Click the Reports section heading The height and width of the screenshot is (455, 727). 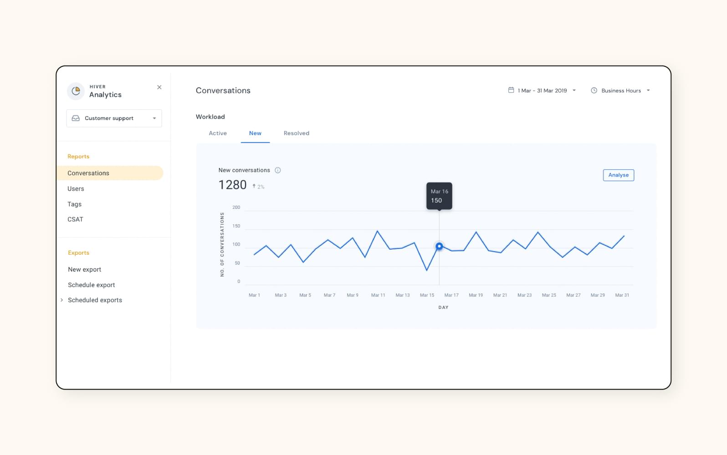[78, 157]
